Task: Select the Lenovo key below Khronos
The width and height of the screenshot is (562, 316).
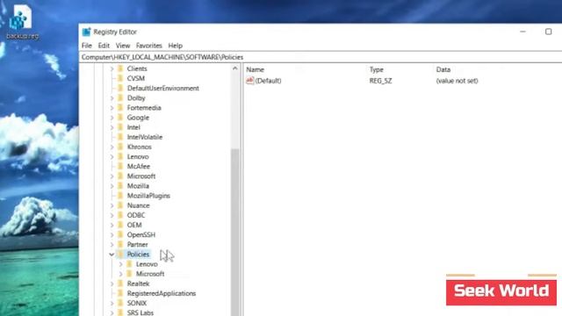Action: pos(138,156)
